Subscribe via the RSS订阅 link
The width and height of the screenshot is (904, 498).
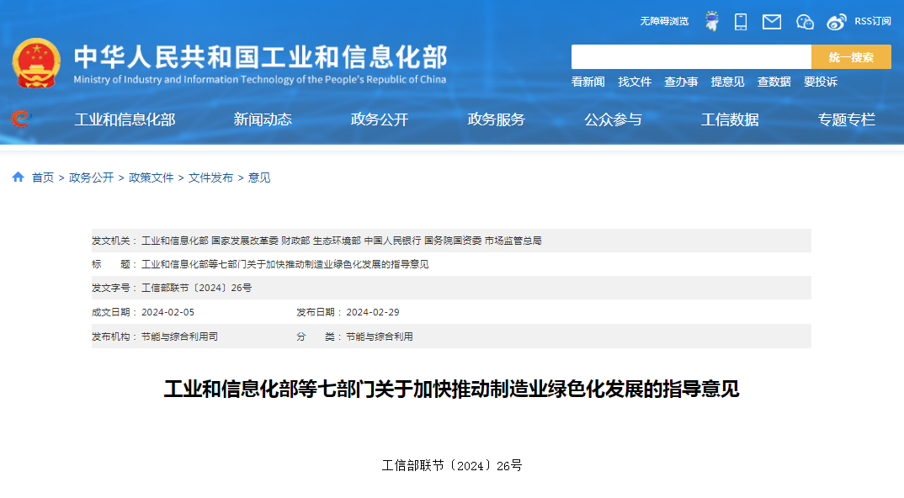(x=872, y=21)
